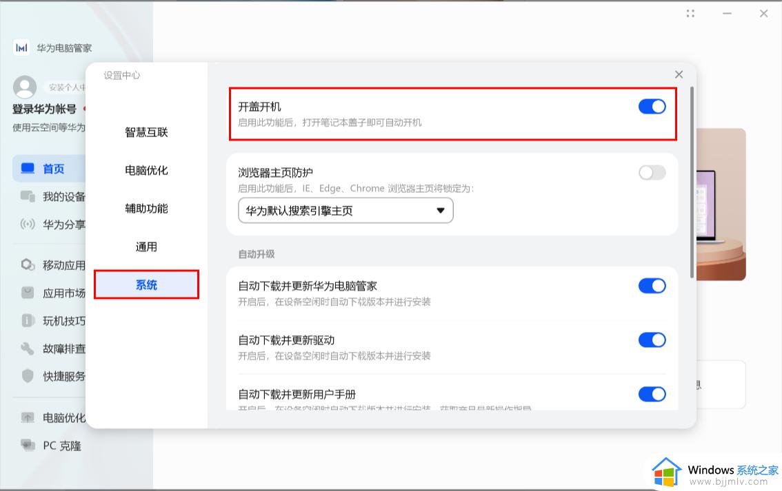Open the 首页 sidebar menu item
The height and width of the screenshot is (491, 782).
tap(49, 169)
